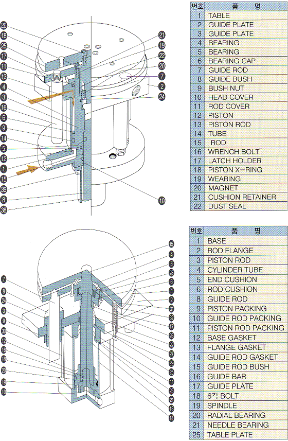288x441 pixels.
Task: Select callout number 28 on the lower drawing
Action: 171,273
